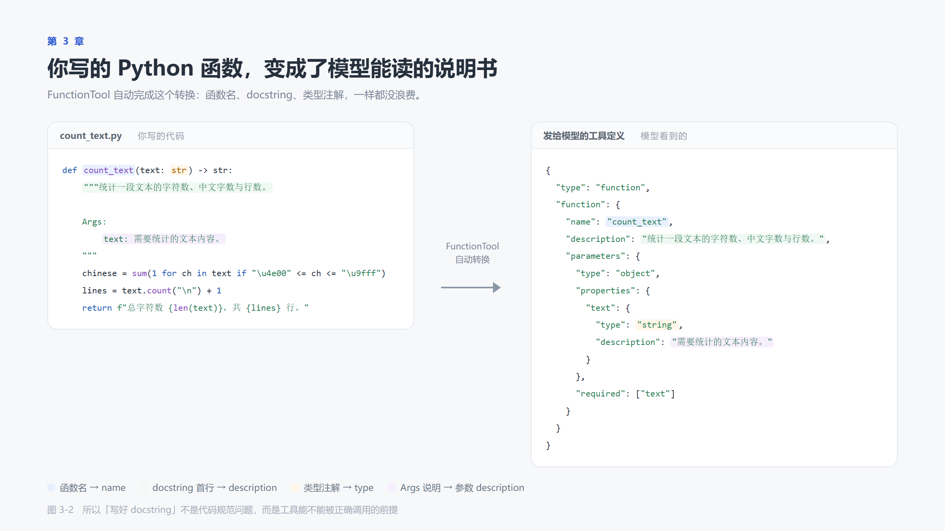The width and height of the screenshot is (945, 531).
Task: Click the highlighted "string" type value
Action: click(x=657, y=325)
